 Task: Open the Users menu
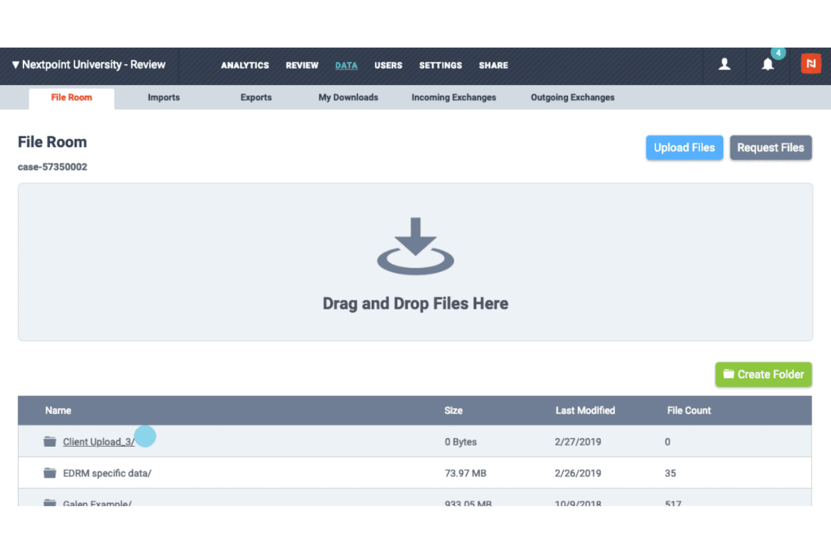coord(389,65)
